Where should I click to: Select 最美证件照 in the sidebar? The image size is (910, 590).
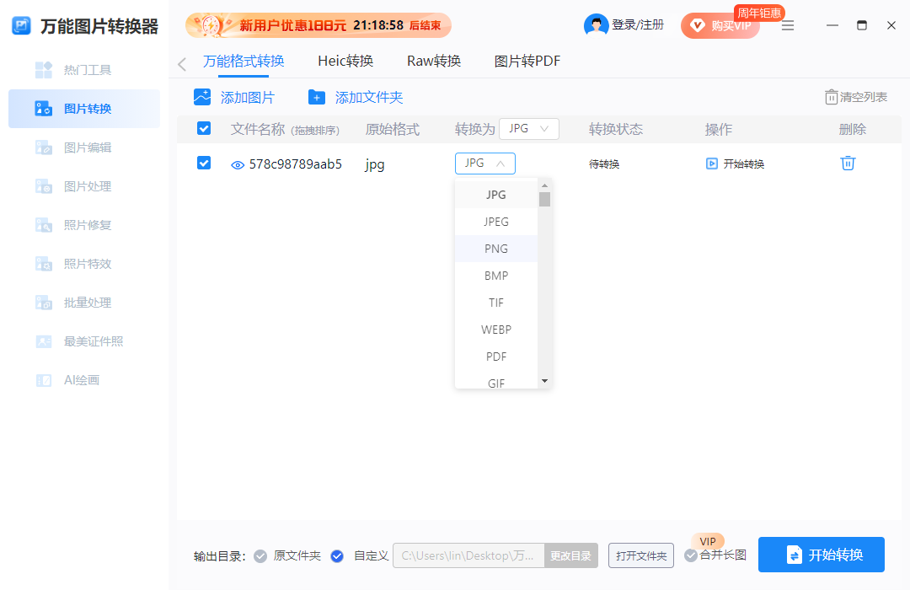[x=84, y=341]
